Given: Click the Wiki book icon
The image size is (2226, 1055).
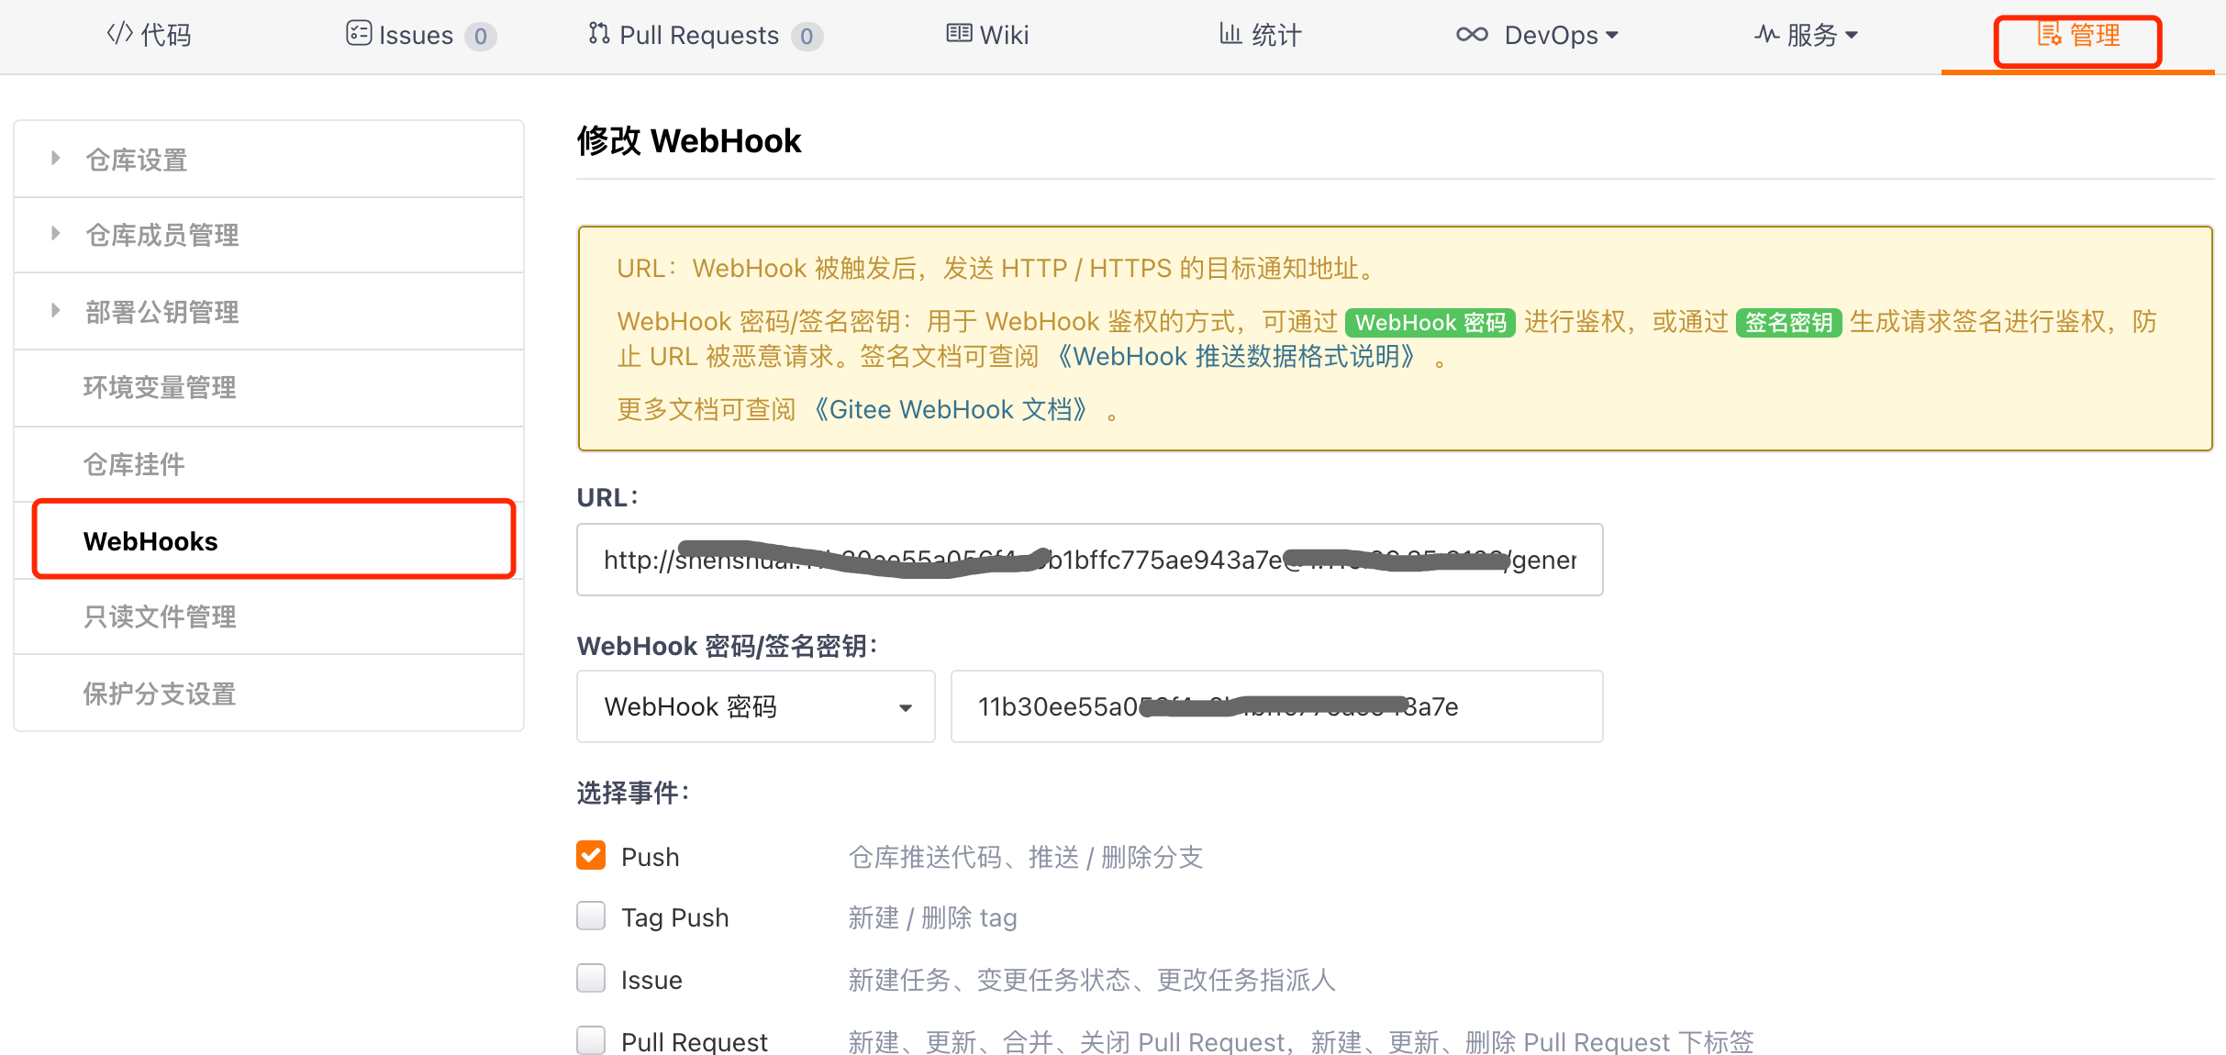Looking at the screenshot, I should 959,34.
